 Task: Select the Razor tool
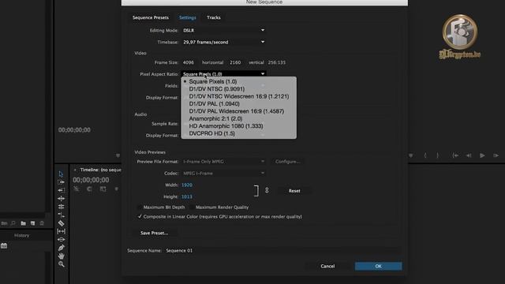pyautogui.click(x=61, y=223)
